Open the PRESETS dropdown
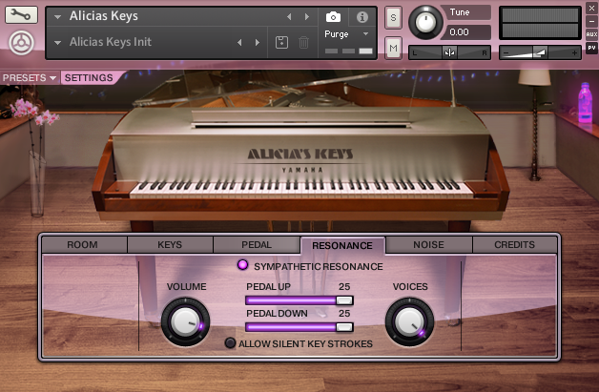Image resolution: width=599 pixels, height=392 pixels. click(x=30, y=78)
